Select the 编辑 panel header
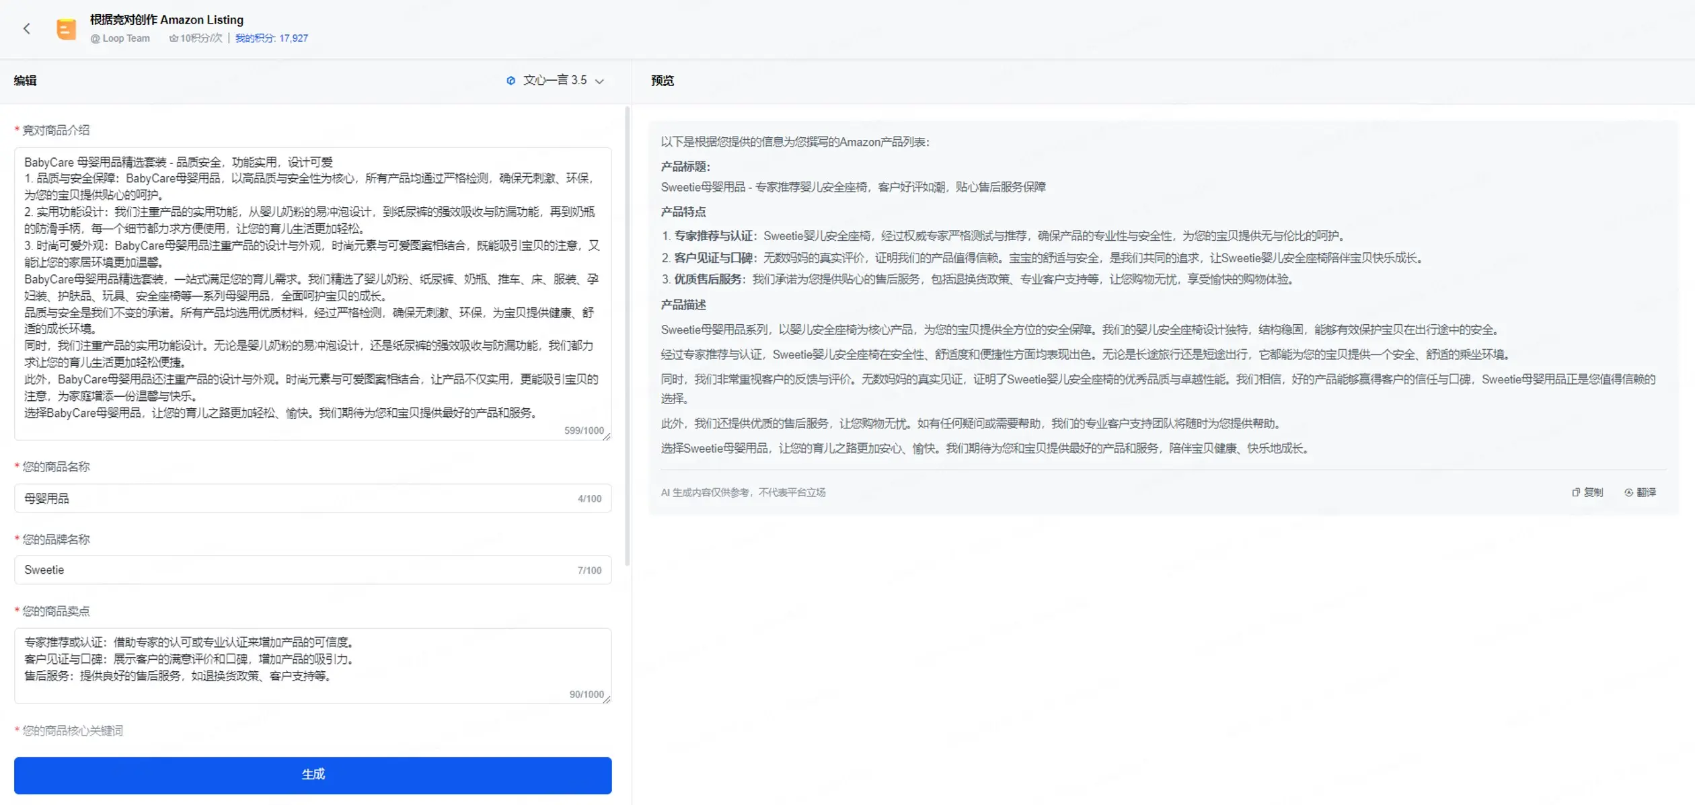The image size is (1695, 805). tap(25, 81)
